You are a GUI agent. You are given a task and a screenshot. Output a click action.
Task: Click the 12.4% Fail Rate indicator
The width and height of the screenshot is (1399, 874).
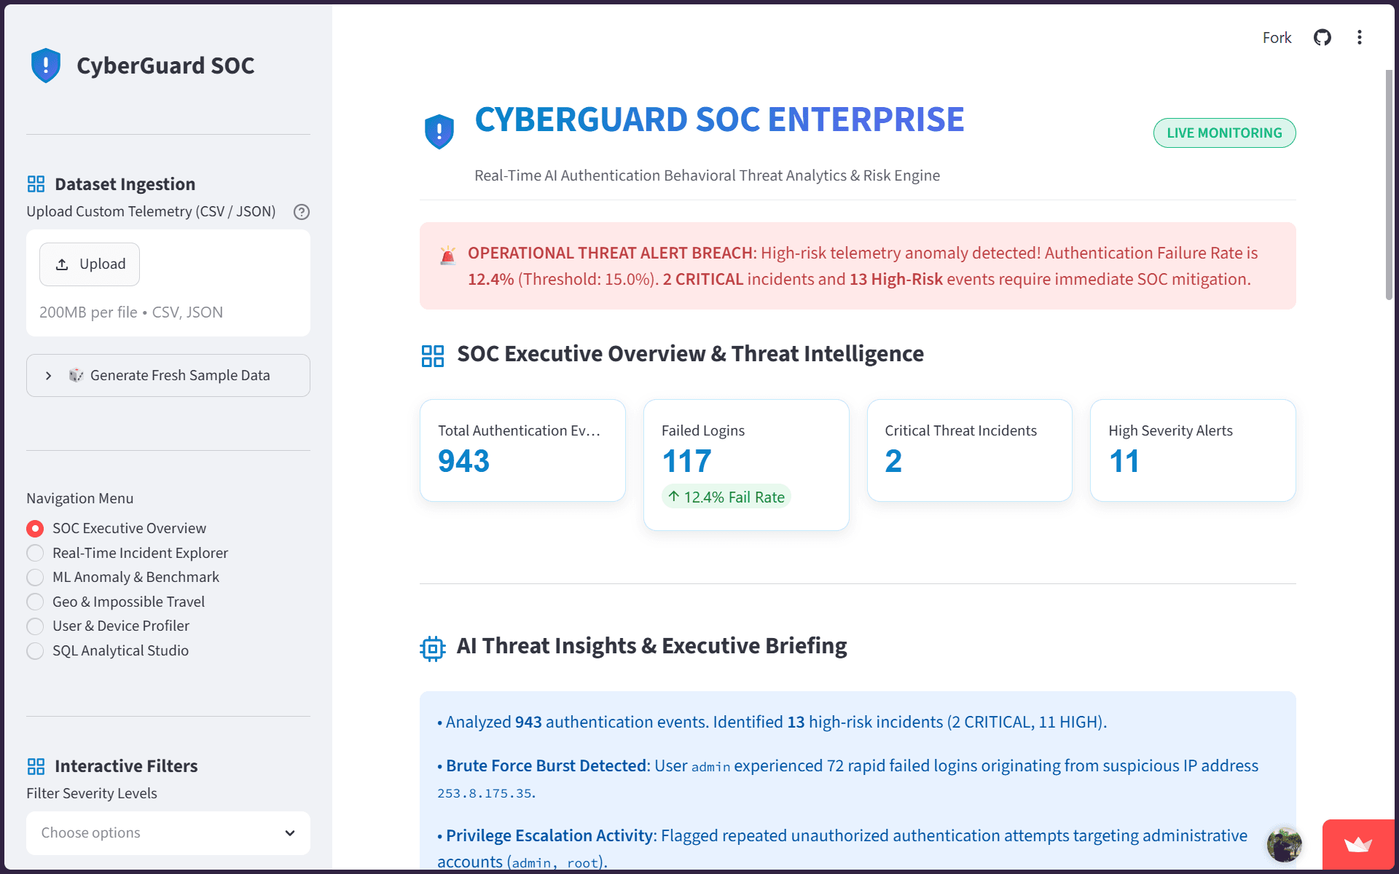[726, 497]
